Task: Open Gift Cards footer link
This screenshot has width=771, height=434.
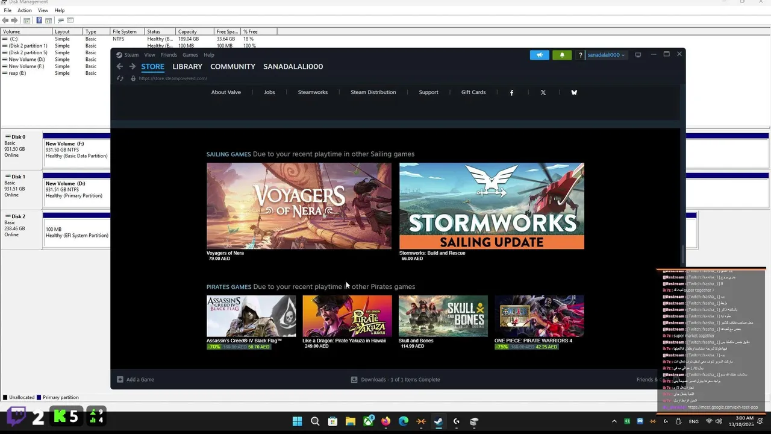Action: coord(473,92)
